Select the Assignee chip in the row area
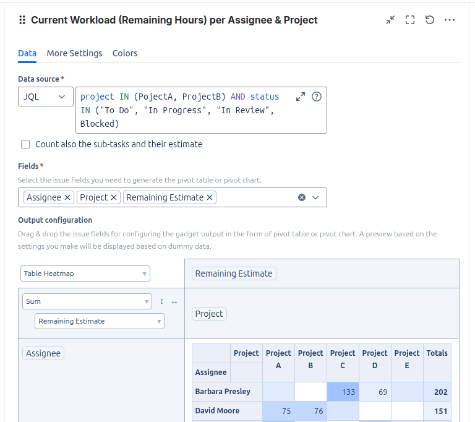This screenshot has width=475, height=422. tap(43, 353)
